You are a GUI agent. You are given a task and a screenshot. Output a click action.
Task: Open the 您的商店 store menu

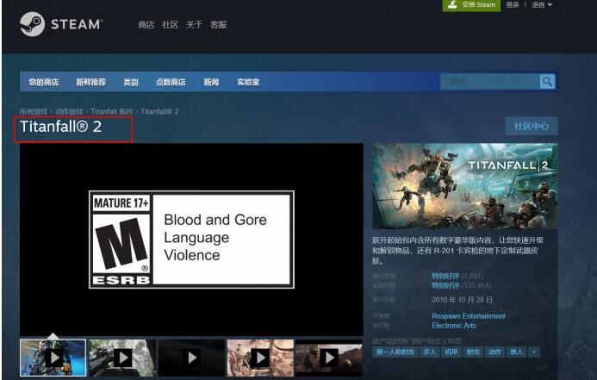[x=43, y=82]
